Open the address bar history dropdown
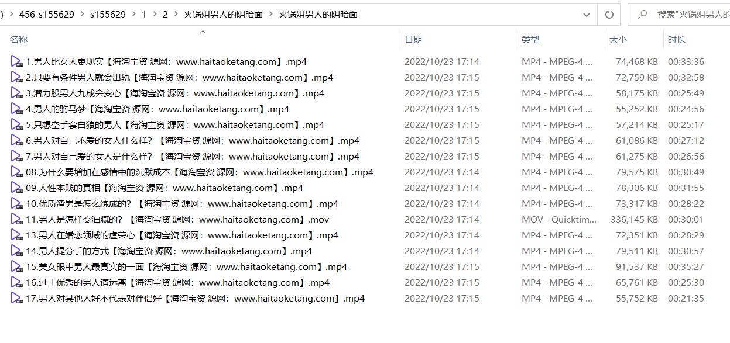The height and width of the screenshot is (343, 730). click(587, 15)
